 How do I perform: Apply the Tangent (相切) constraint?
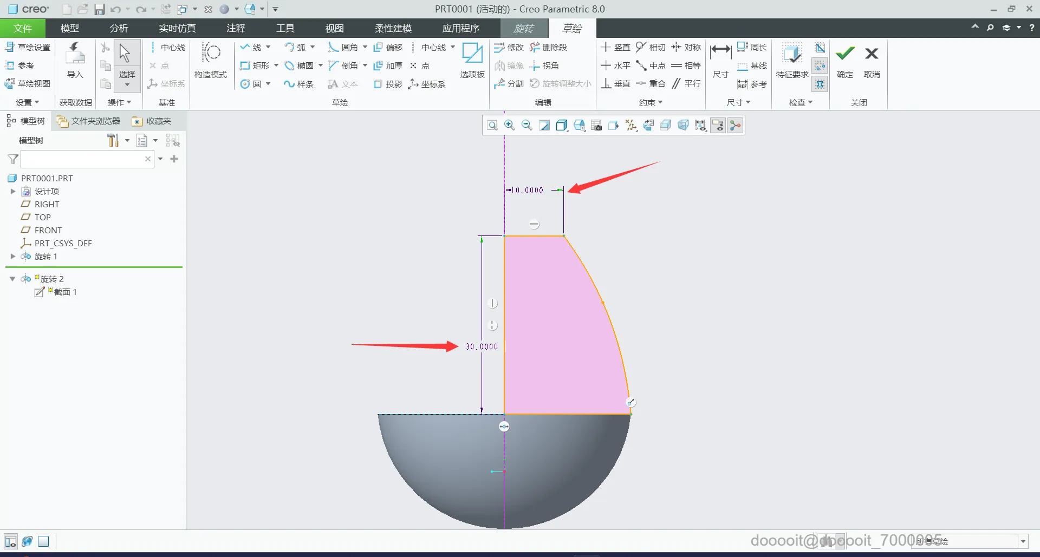point(651,48)
